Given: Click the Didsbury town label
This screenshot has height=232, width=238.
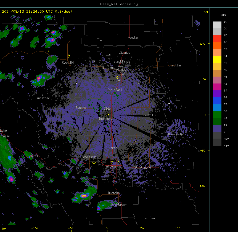Looking at the screenshot, I should tap(106, 119).
